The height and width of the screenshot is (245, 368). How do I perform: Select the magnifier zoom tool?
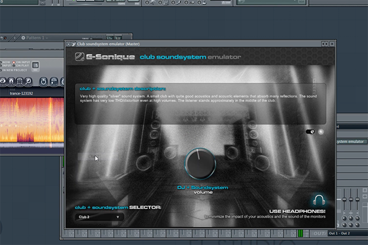click(28, 81)
